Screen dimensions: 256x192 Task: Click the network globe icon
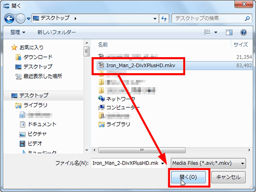(101, 99)
